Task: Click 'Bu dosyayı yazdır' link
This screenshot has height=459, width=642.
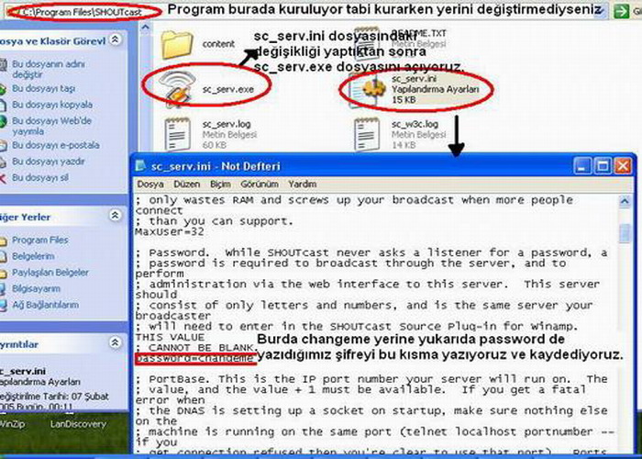Action: click(x=49, y=162)
